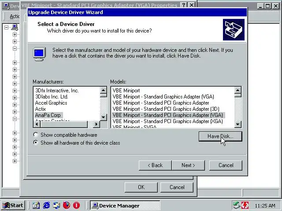The width and height of the screenshot is (282, 211).
Task: Launch Outlook Express from quick launch
Action: coord(56,205)
